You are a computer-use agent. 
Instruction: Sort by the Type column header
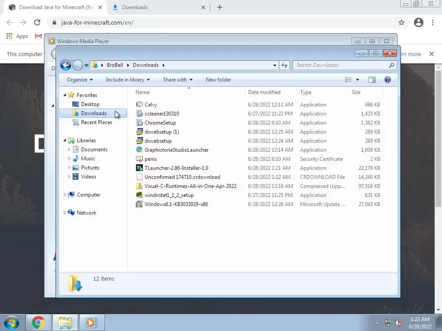point(323,92)
